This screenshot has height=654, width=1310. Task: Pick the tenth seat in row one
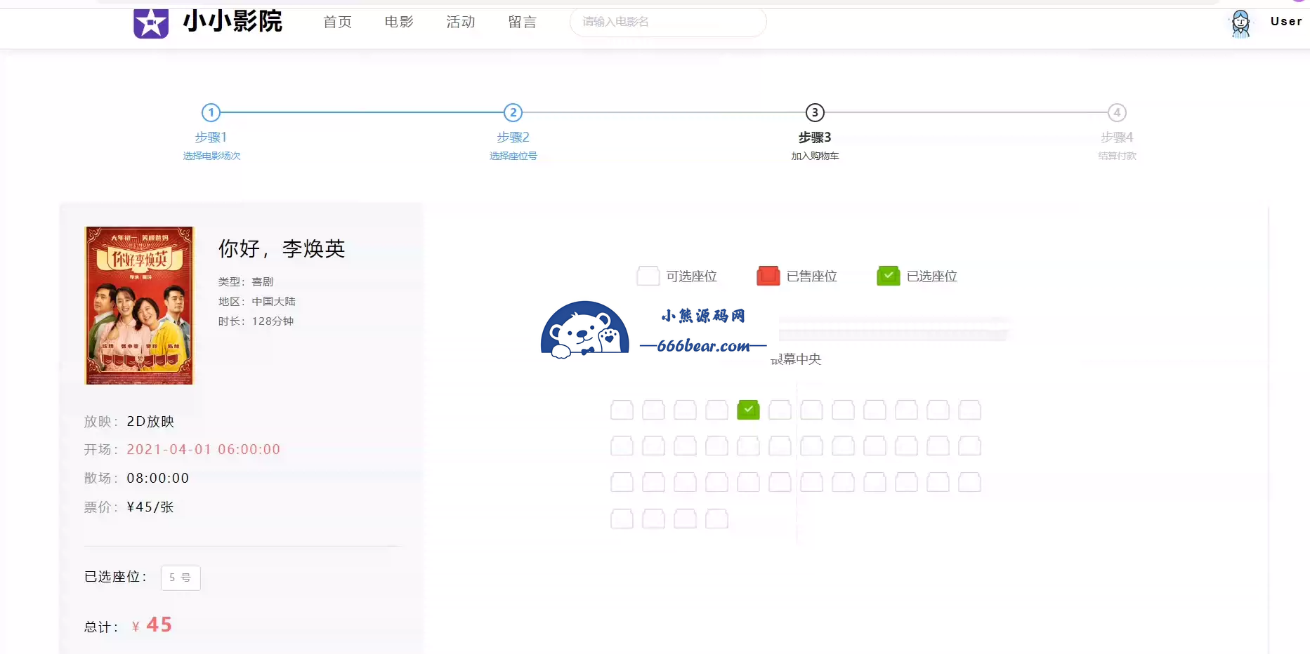(x=906, y=410)
